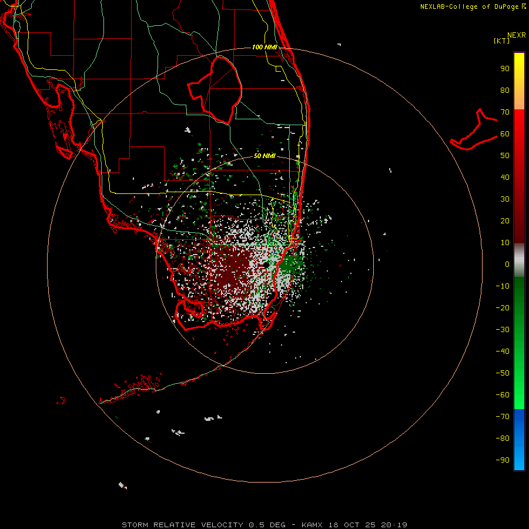Click the -70 value on the velocity scale
The height and width of the screenshot is (529, 529).
[x=503, y=416]
